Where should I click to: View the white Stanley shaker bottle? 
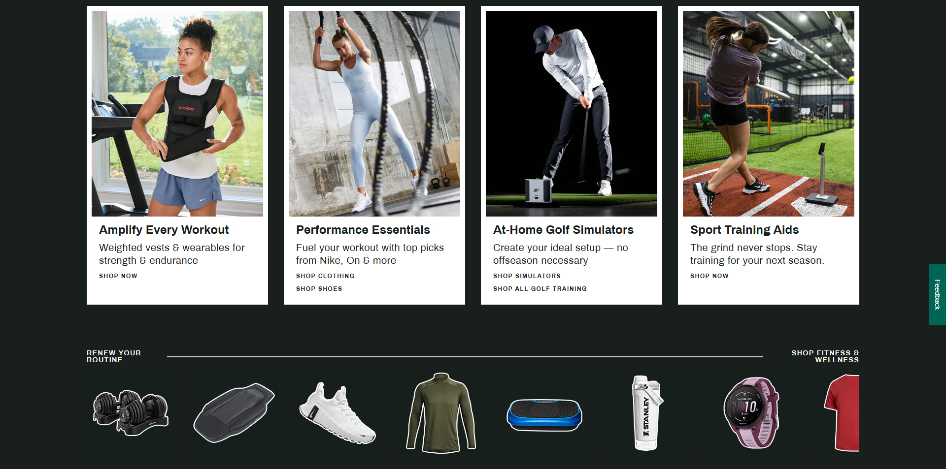tap(648, 413)
